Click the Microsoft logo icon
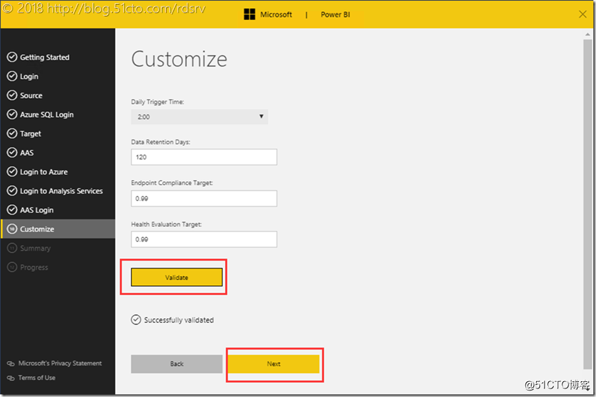The width and height of the screenshot is (596, 397). point(250,14)
